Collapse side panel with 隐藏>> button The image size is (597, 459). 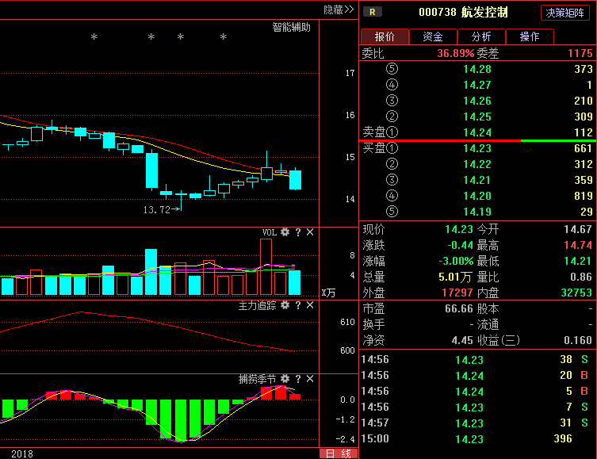339,10
